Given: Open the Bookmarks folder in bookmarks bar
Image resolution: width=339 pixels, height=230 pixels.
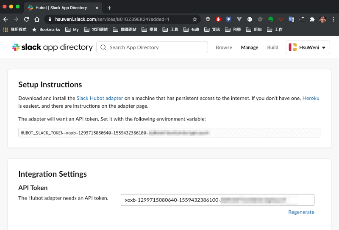Looking at the screenshot, I should coord(46,30).
